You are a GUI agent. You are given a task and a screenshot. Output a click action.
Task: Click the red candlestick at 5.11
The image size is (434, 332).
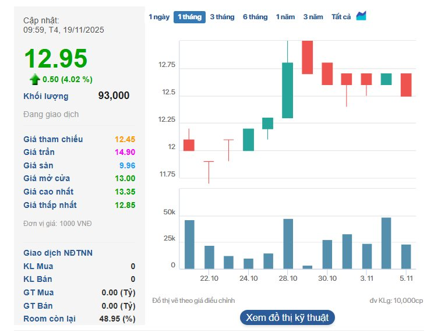pos(406,84)
